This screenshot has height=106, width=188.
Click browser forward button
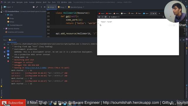click(x=103, y=17)
